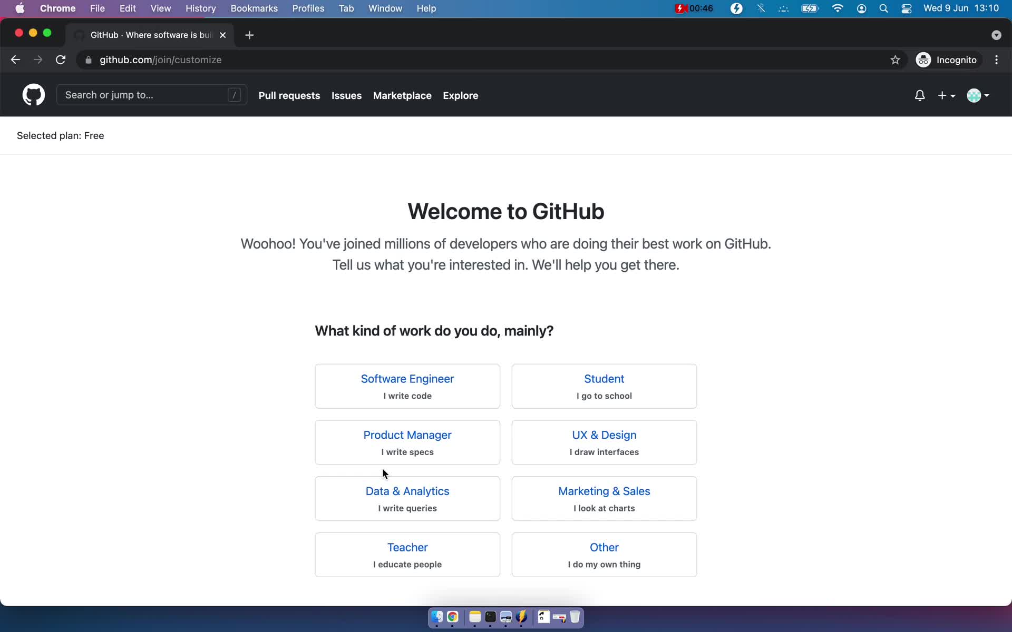This screenshot has height=632, width=1012.
Task: Pick the Teacher option
Action: pyautogui.click(x=407, y=555)
